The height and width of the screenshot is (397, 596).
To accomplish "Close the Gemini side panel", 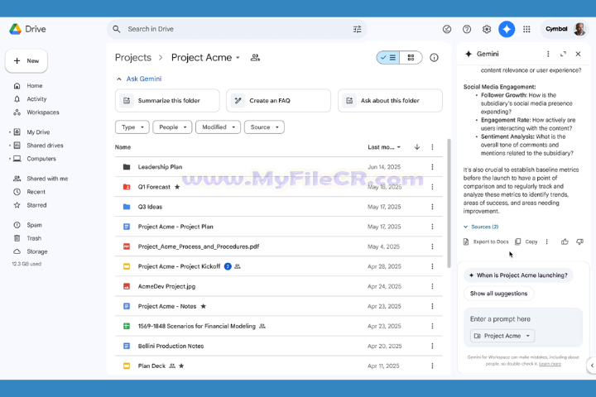I will tap(578, 54).
